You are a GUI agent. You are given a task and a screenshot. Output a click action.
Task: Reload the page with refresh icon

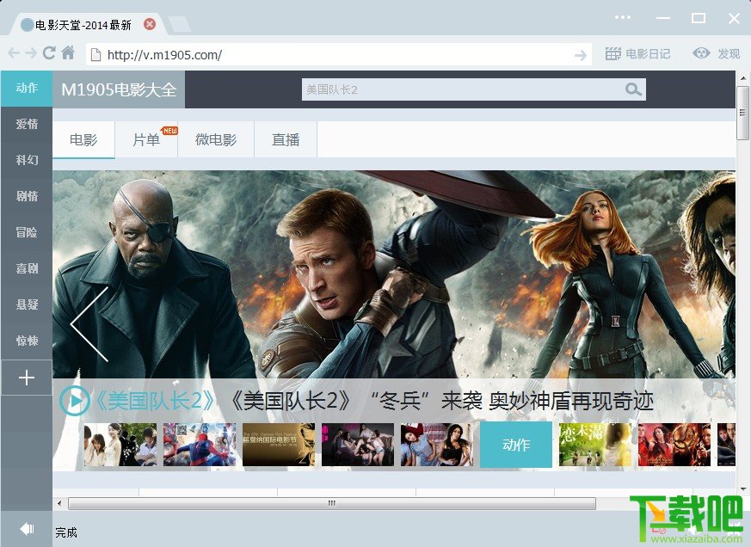49,52
